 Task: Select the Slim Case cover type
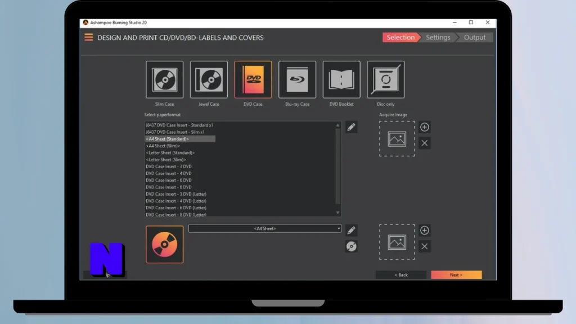(165, 80)
